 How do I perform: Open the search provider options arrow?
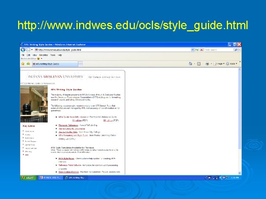coord(239,50)
